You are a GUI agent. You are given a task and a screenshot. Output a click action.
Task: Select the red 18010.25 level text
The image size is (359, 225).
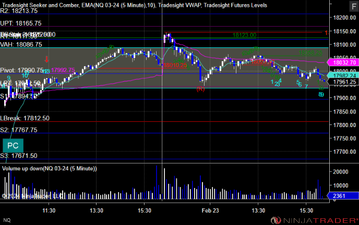(175, 65)
